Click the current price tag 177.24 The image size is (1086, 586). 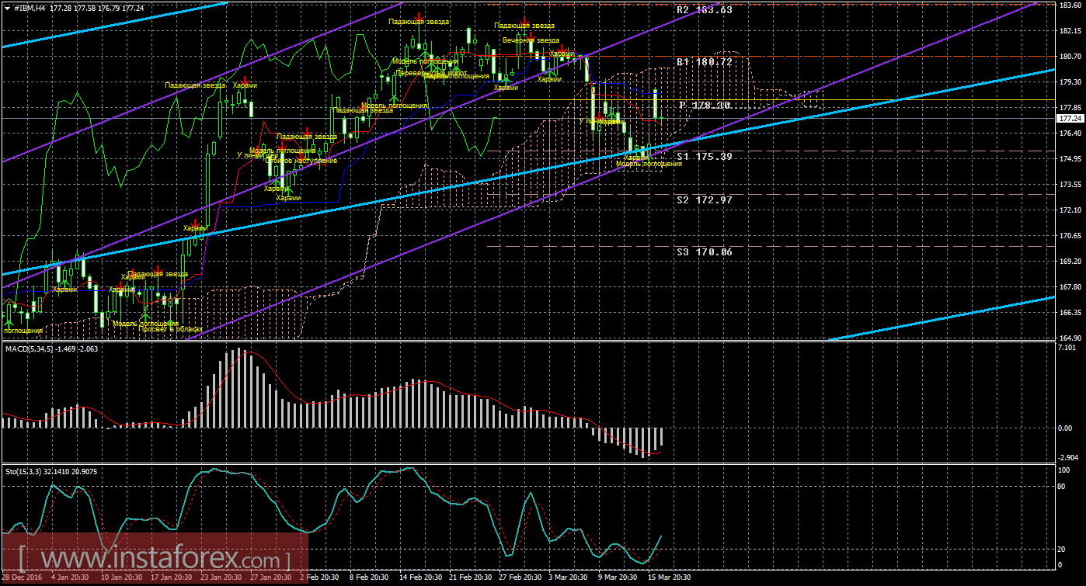pos(1070,119)
